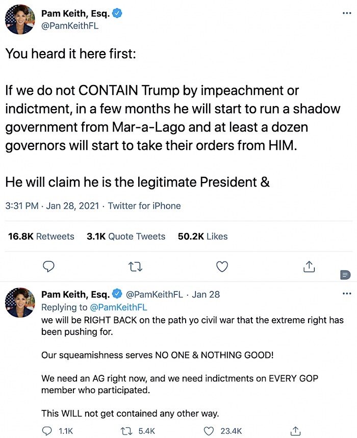
Task: Click the reply icon under the main tweet
Action: [48, 267]
